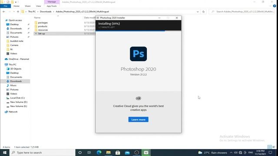This screenshot has width=278, height=156.
Task: Open New Volume (E:) drive
Action: click(19, 106)
